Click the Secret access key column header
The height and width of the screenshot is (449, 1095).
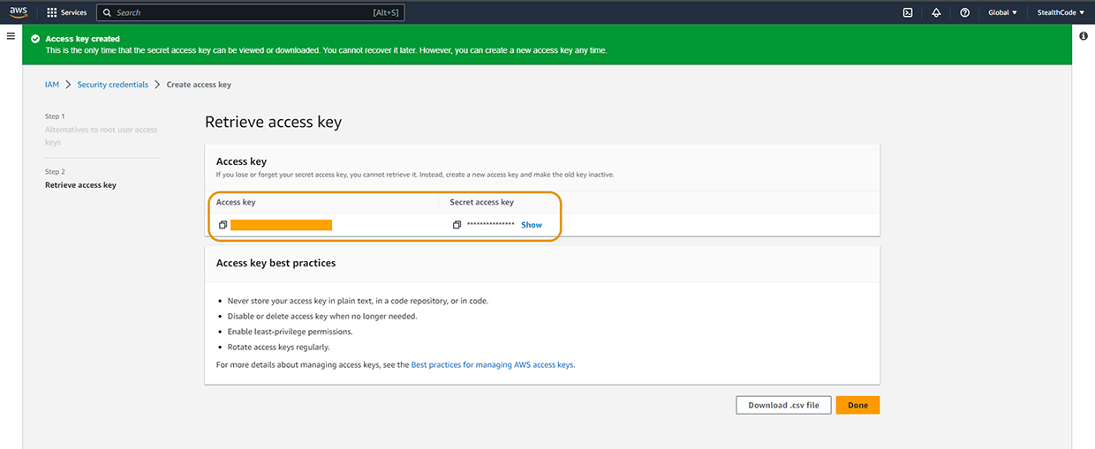pos(481,202)
